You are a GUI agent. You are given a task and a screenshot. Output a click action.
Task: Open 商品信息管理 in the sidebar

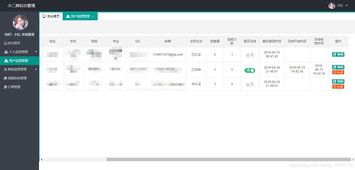[x=19, y=69]
